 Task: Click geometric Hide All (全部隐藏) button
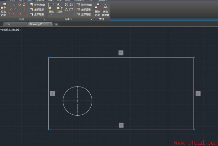(37, 14)
